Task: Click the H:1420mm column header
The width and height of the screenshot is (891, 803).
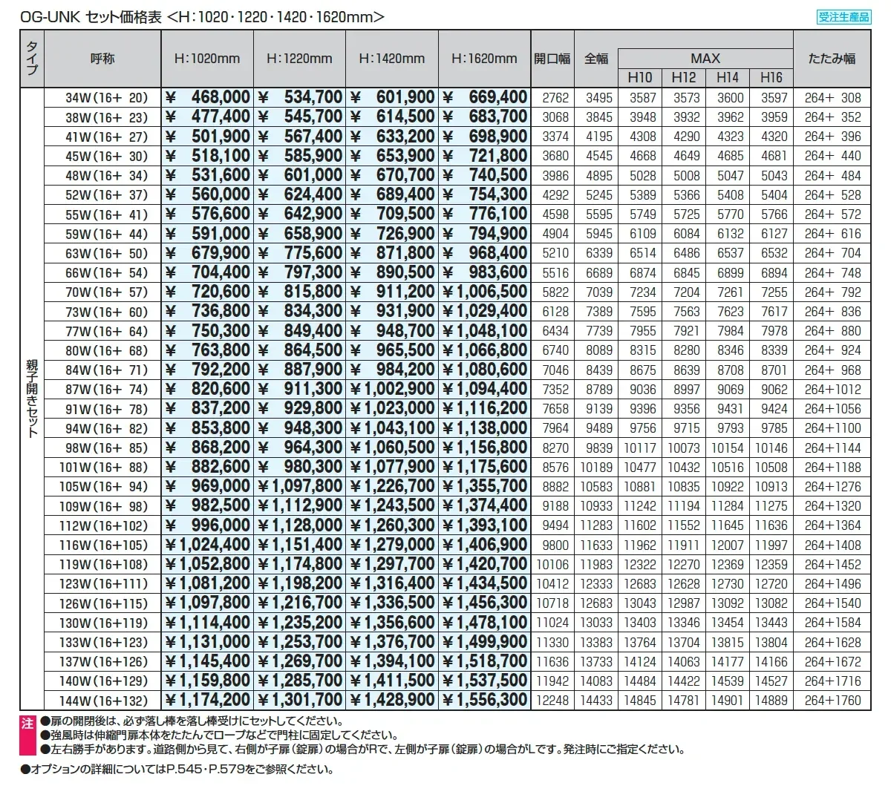Action: (391, 59)
